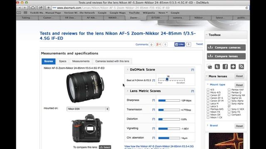Open the 'mounted on' Nikon D3X dropdown

[x=88, y=109]
